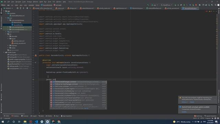Open File Explorer from the taskbar

coord(25,122)
